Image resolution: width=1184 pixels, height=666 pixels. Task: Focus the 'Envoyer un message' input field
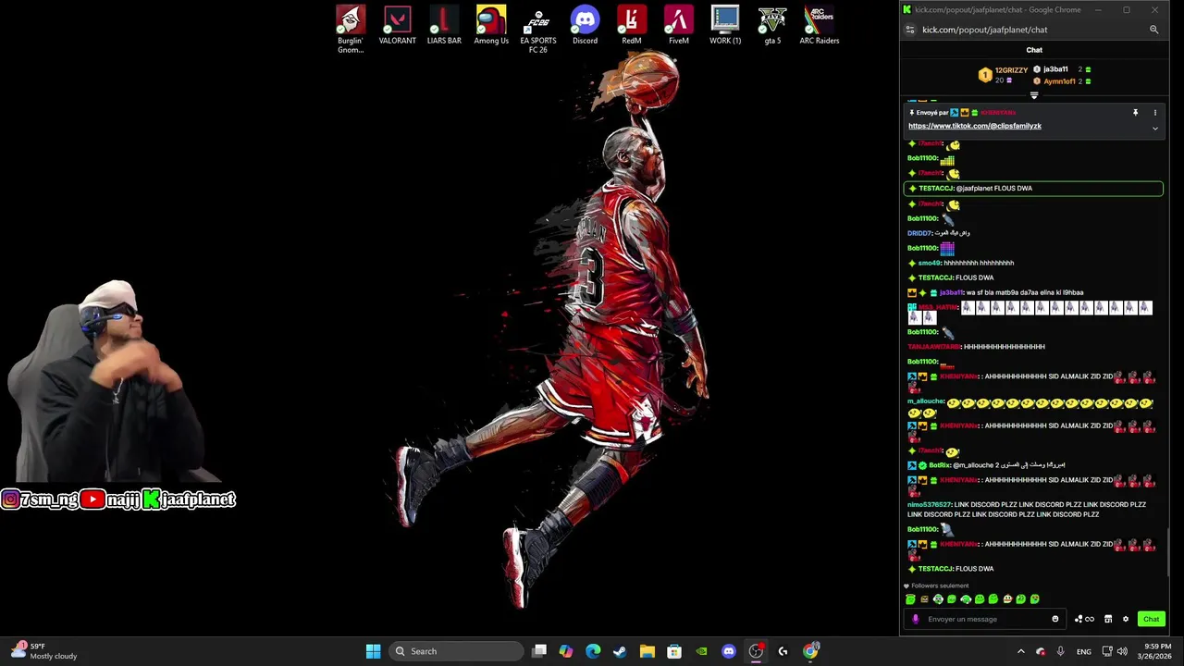point(984,619)
